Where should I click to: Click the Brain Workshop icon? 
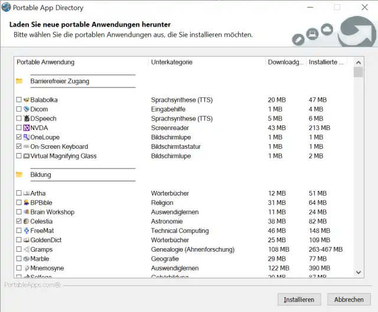click(26, 212)
